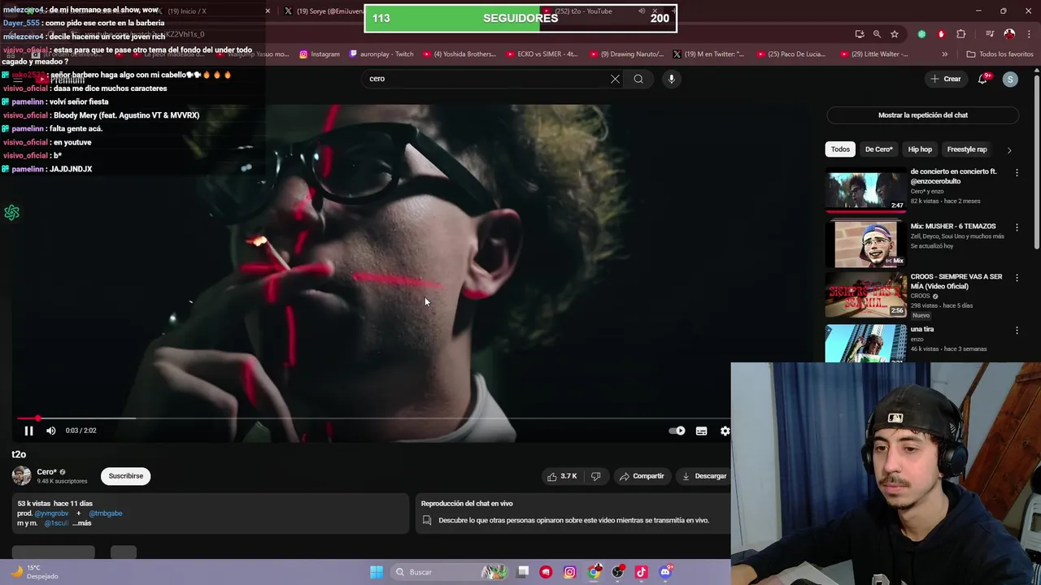Select the Todos filter chip
The image size is (1041, 585).
(x=840, y=149)
